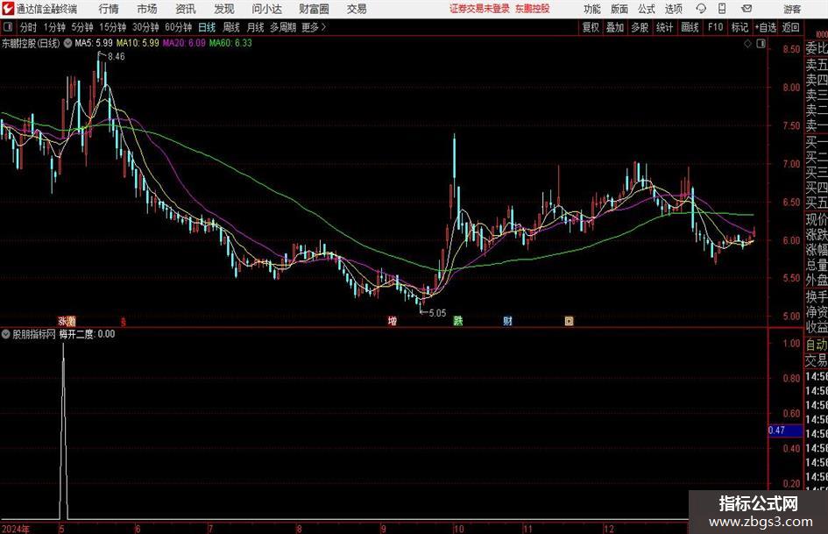Expand the 更多 periods list
The height and width of the screenshot is (534, 828).
coord(314,27)
